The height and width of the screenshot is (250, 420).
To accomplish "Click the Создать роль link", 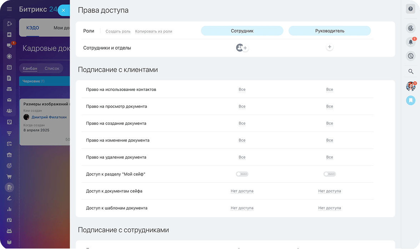I will click(x=118, y=31).
